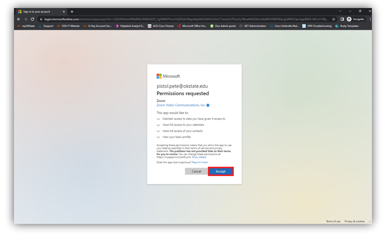Open Terms of use footer link
Image resolution: width=388 pixels, height=237 pixels.
click(333, 221)
